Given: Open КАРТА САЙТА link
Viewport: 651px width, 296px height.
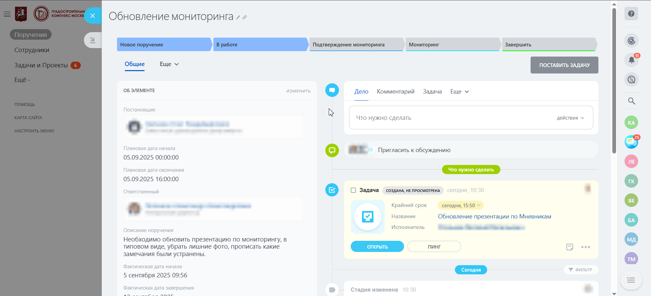Looking at the screenshot, I should click(28, 118).
